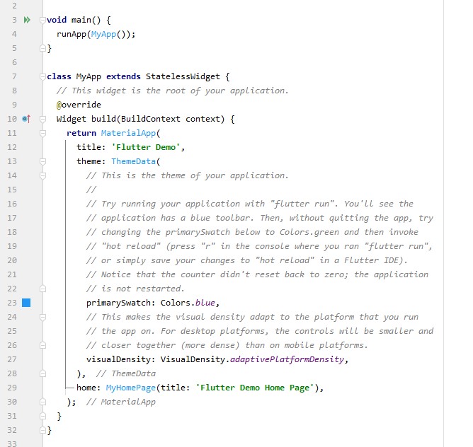Click the '// MaterialApp' closing hint on line 30

pos(121,402)
